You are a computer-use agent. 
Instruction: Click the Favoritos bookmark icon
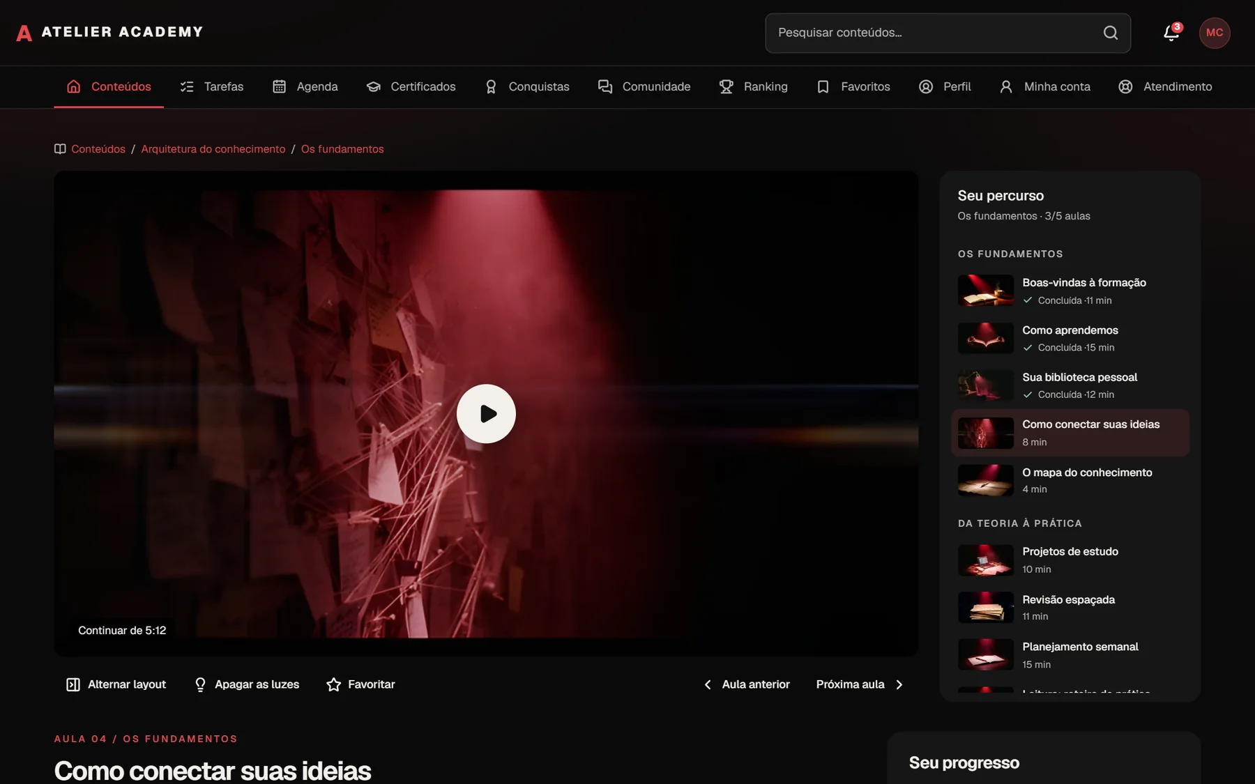point(823,86)
